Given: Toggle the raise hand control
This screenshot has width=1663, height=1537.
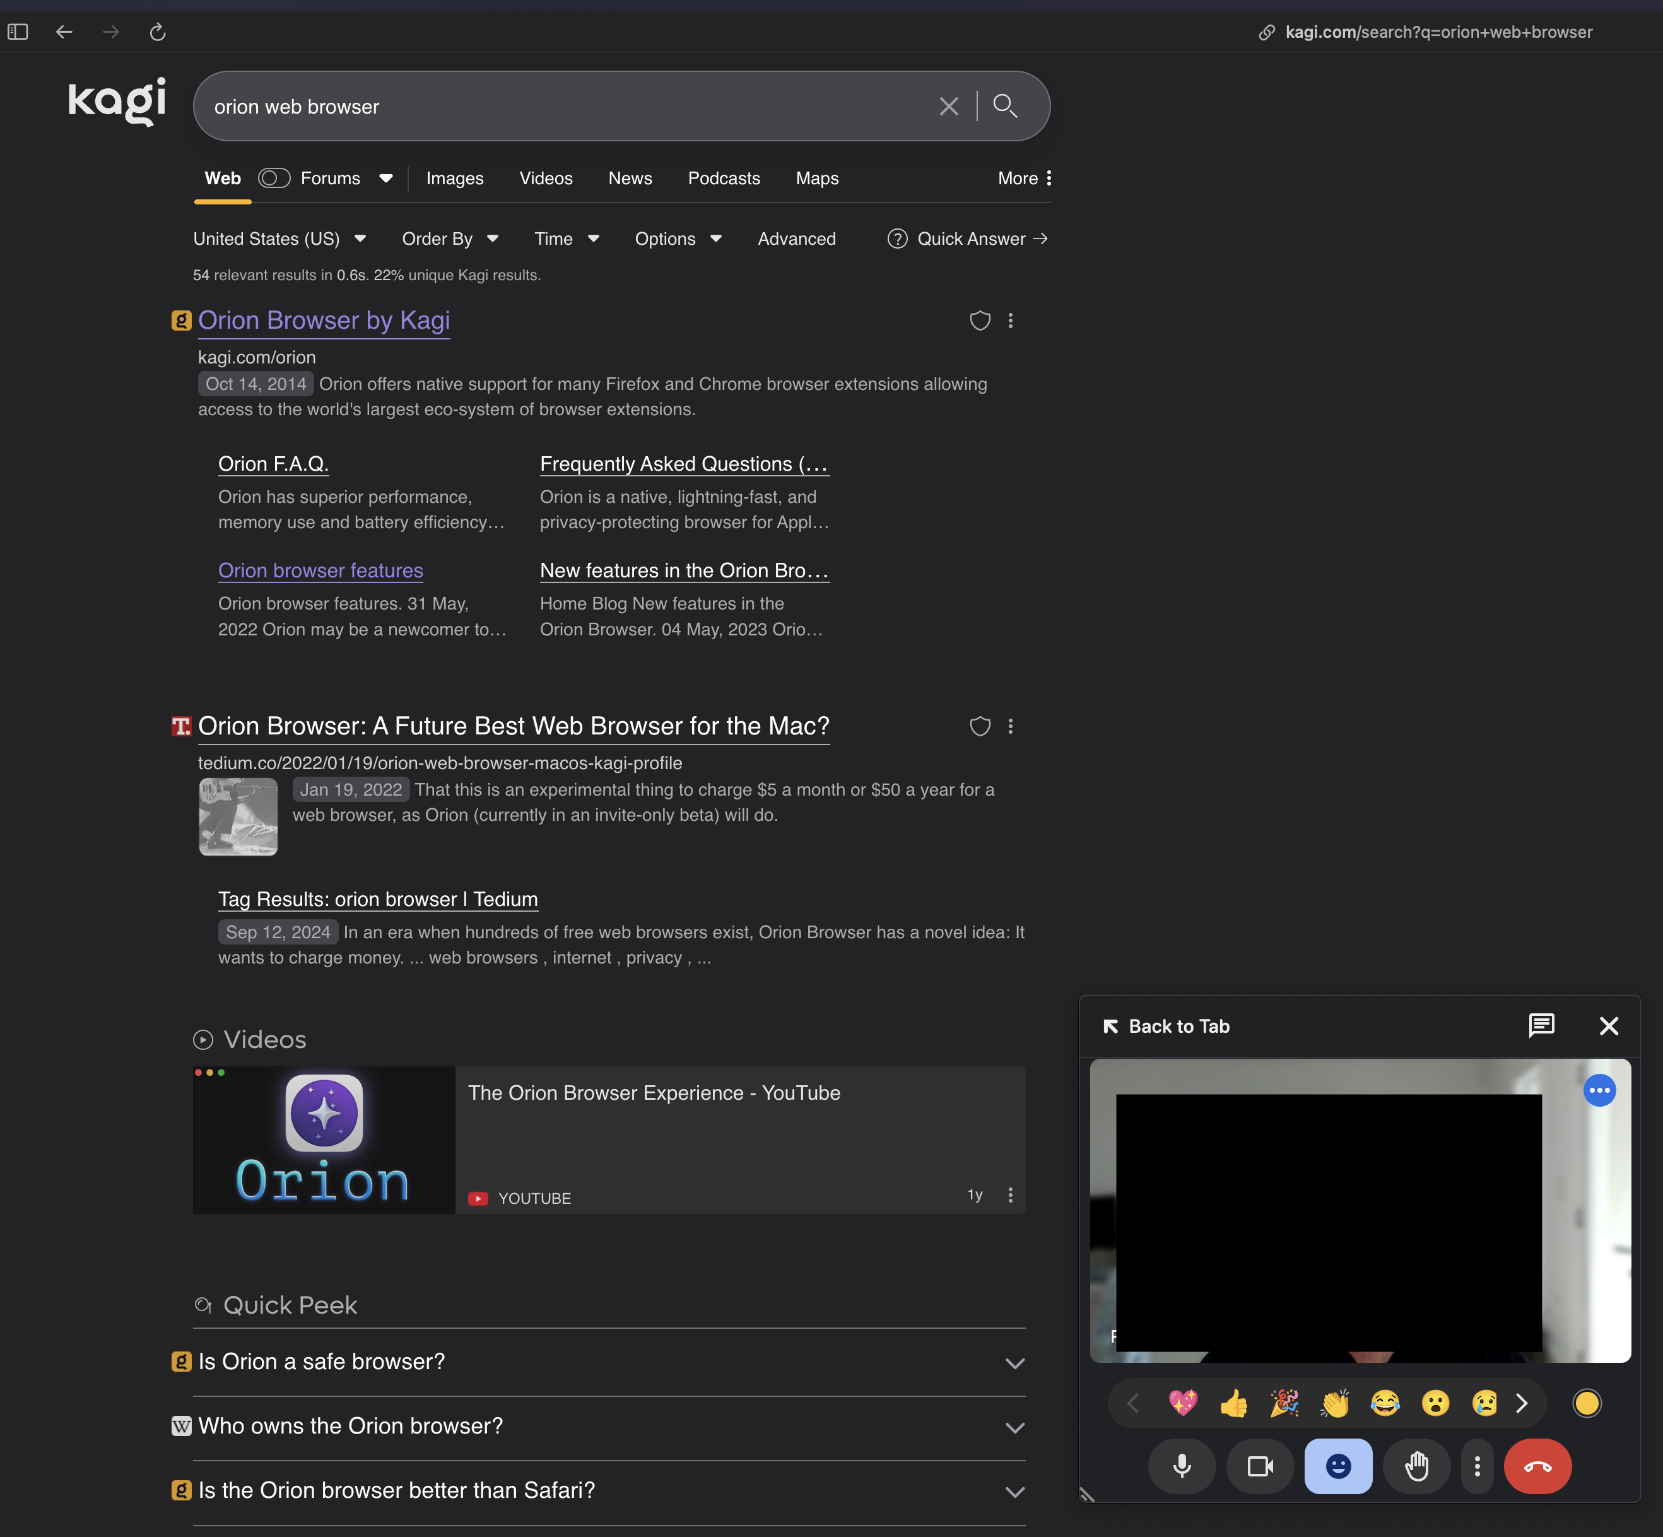Looking at the screenshot, I should (1417, 1466).
